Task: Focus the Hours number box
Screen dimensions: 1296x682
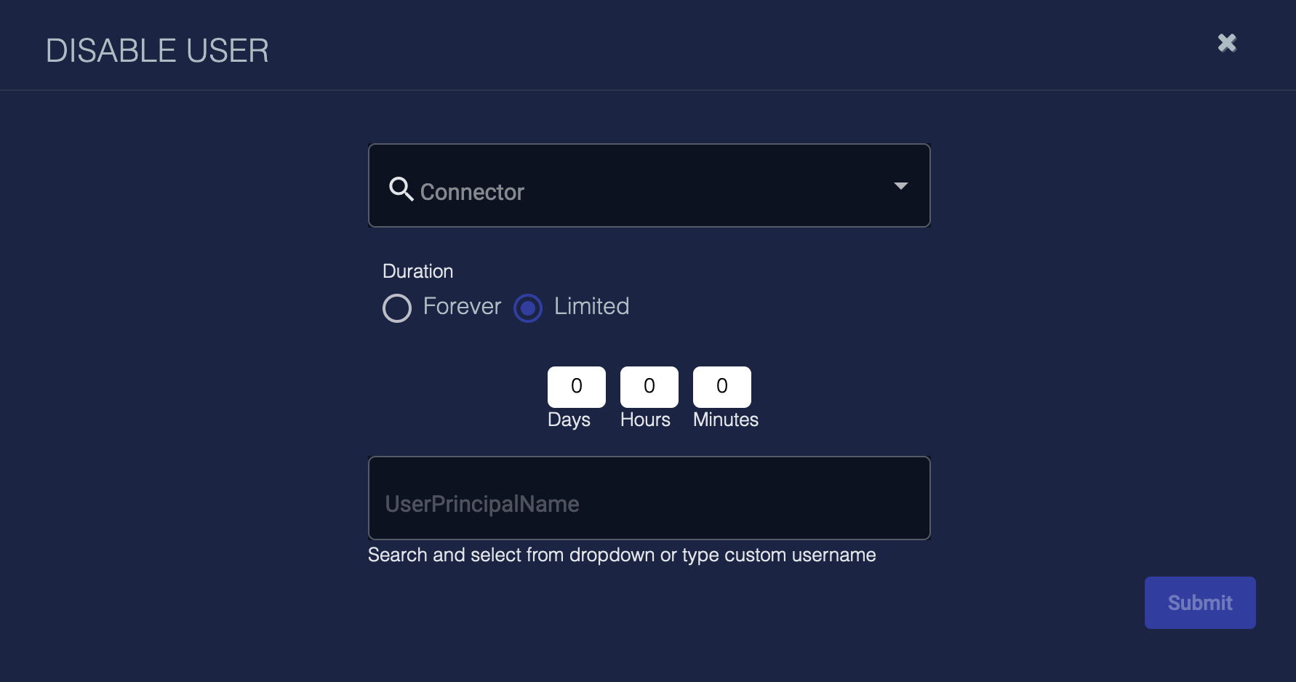Action: [649, 386]
